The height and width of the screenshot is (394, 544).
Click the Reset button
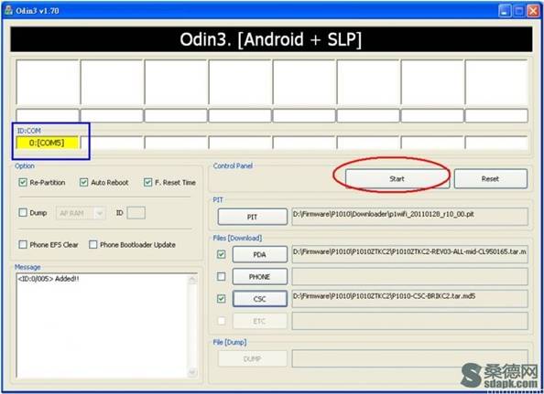[490, 178]
